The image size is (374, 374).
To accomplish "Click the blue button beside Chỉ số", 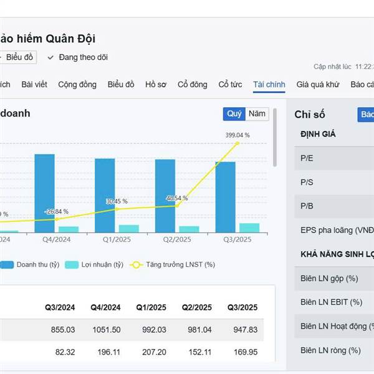I will click(366, 115).
